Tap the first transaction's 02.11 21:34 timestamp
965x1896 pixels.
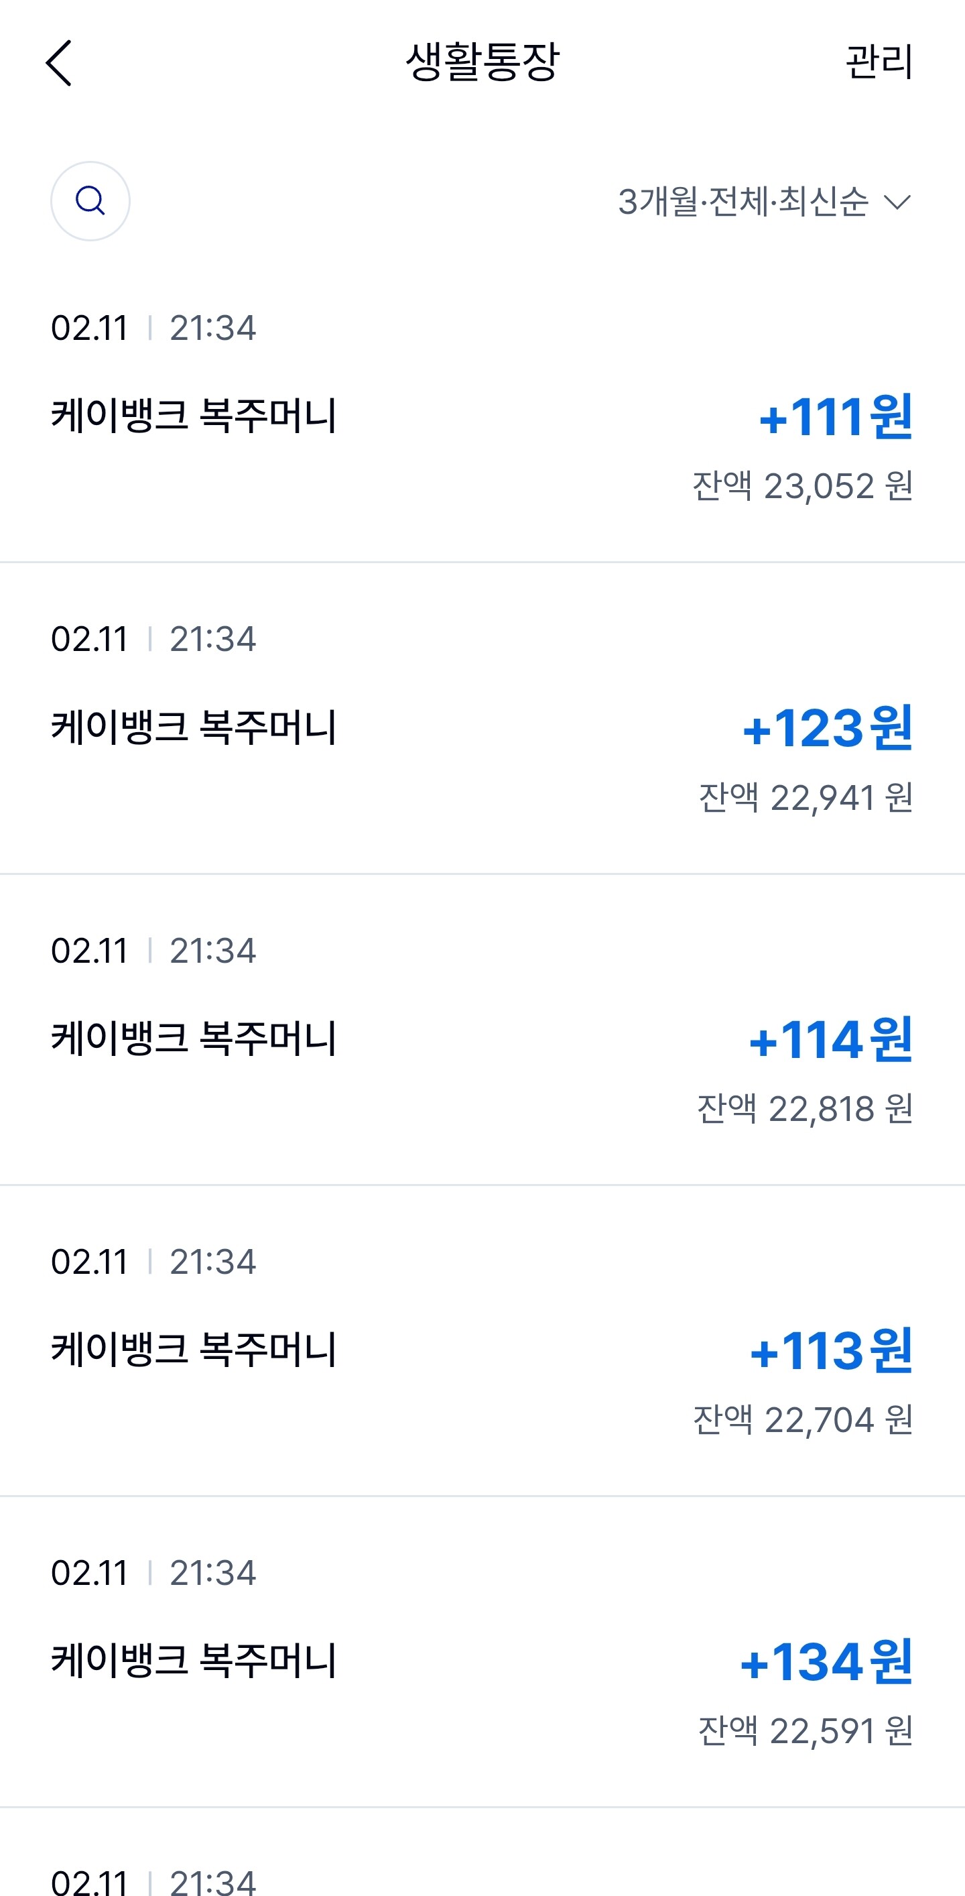pyautogui.click(x=153, y=328)
